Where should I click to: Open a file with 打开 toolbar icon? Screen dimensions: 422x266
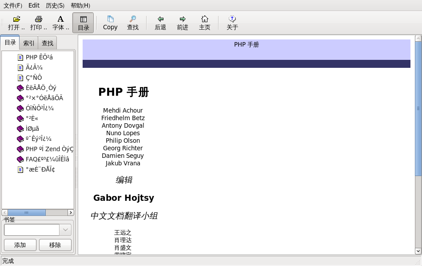(16, 23)
